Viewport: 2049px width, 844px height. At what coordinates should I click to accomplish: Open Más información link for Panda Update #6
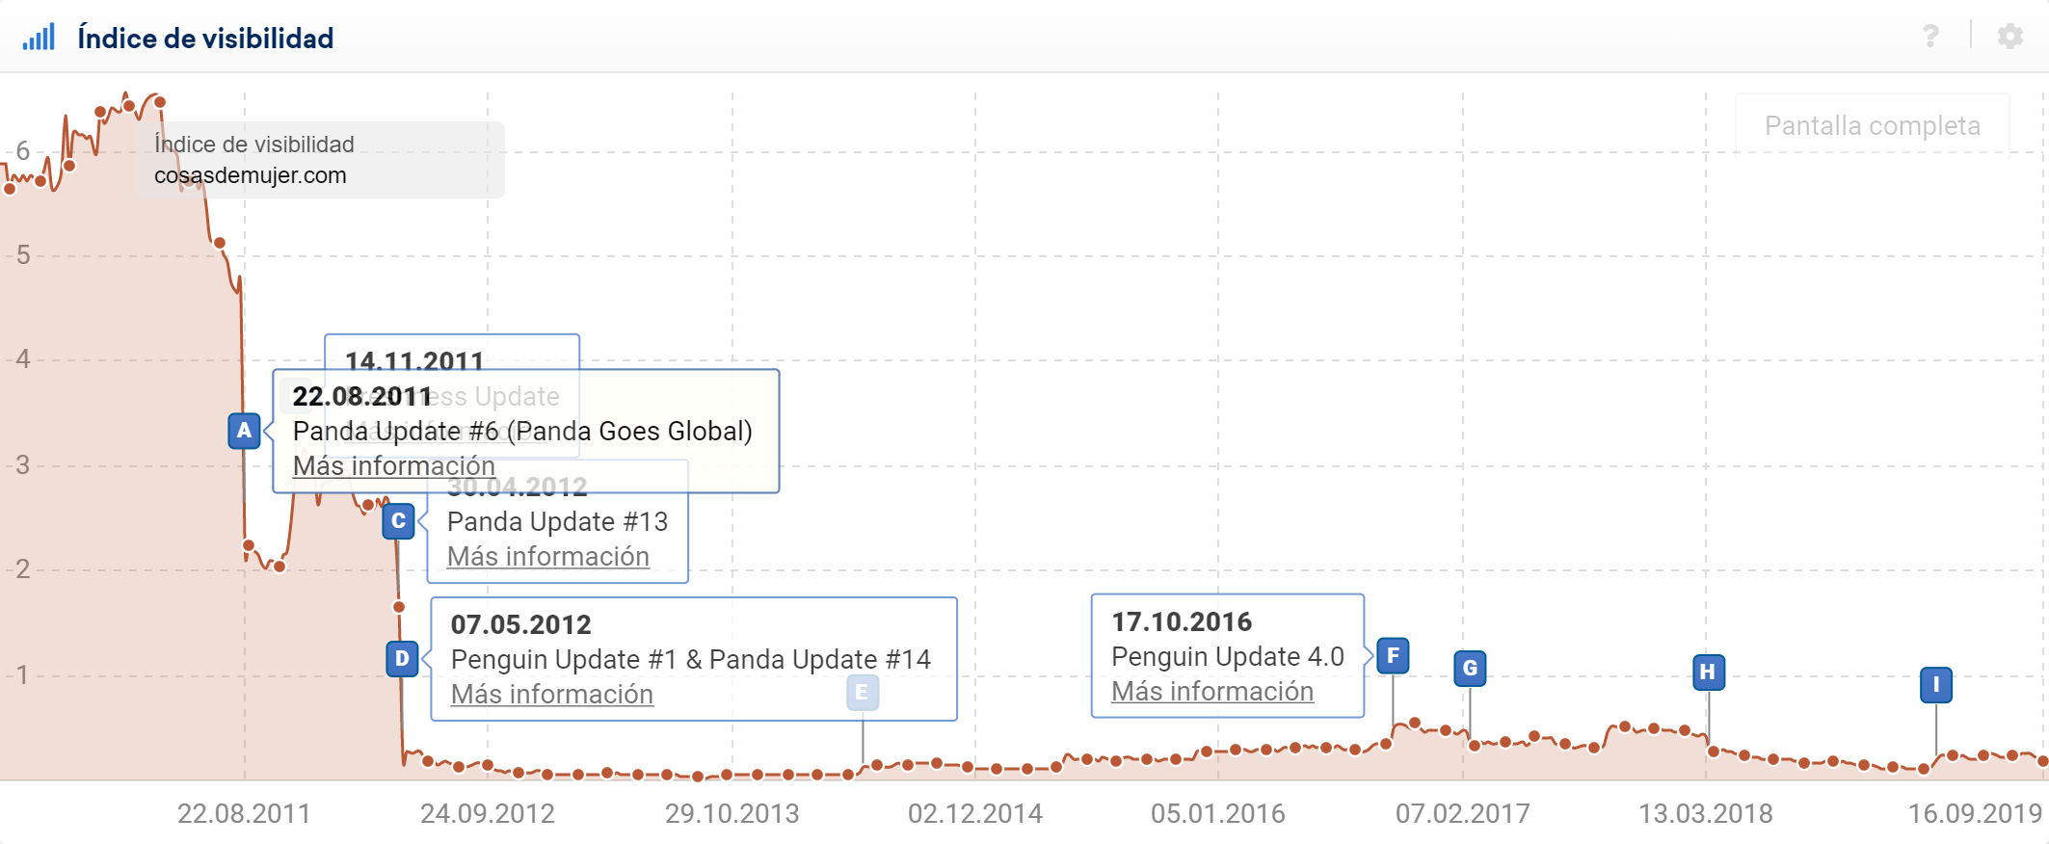coord(393,466)
